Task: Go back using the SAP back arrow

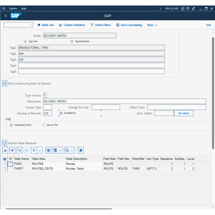Action: pos(6,16)
